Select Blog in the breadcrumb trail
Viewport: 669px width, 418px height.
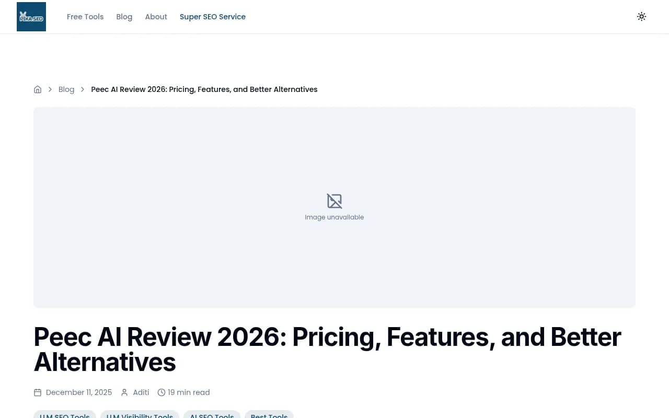pyautogui.click(x=66, y=89)
